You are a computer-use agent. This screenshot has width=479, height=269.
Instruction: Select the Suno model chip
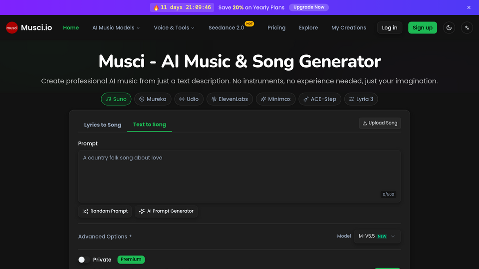(116, 99)
